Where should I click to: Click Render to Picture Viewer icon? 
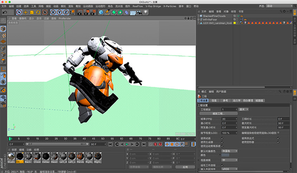(86, 13)
